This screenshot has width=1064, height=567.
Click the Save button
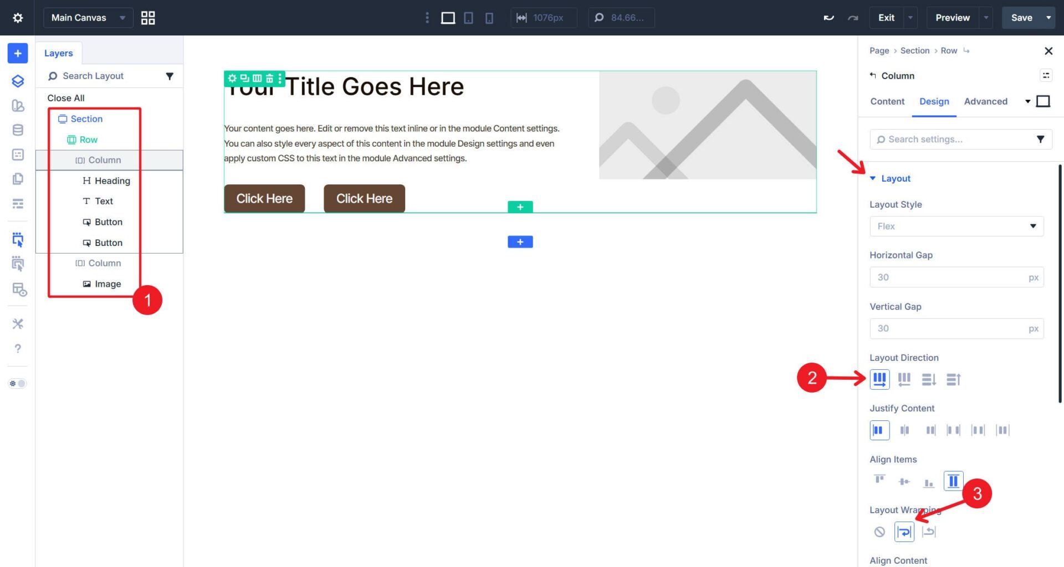click(1021, 18)
